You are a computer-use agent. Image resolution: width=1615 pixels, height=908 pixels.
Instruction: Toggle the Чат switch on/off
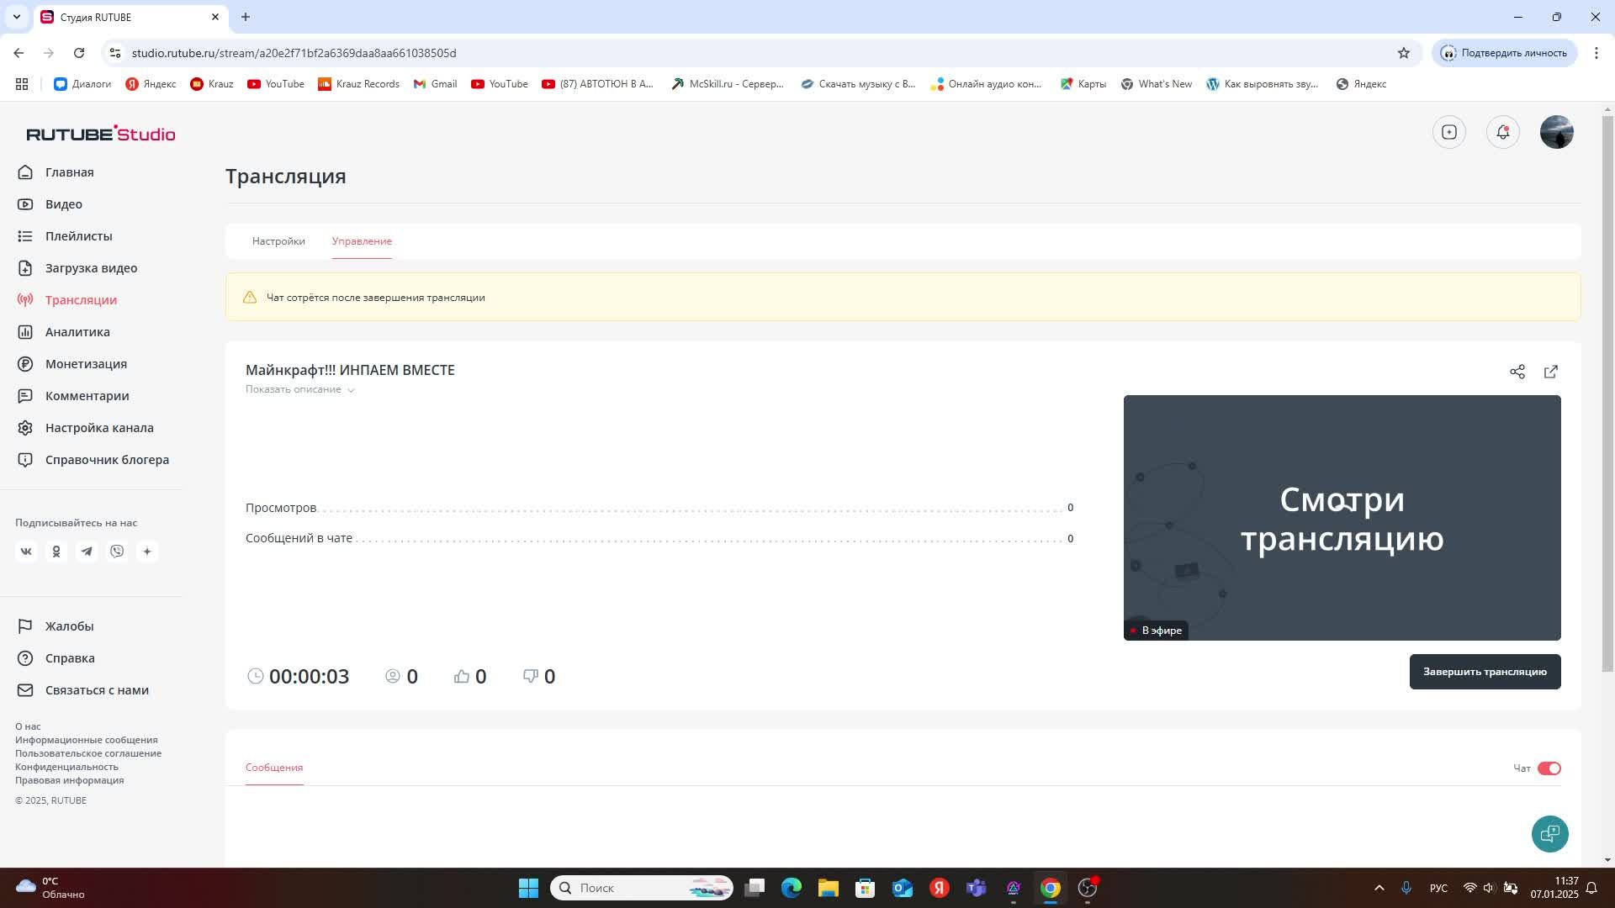[x=1549, y=768]
